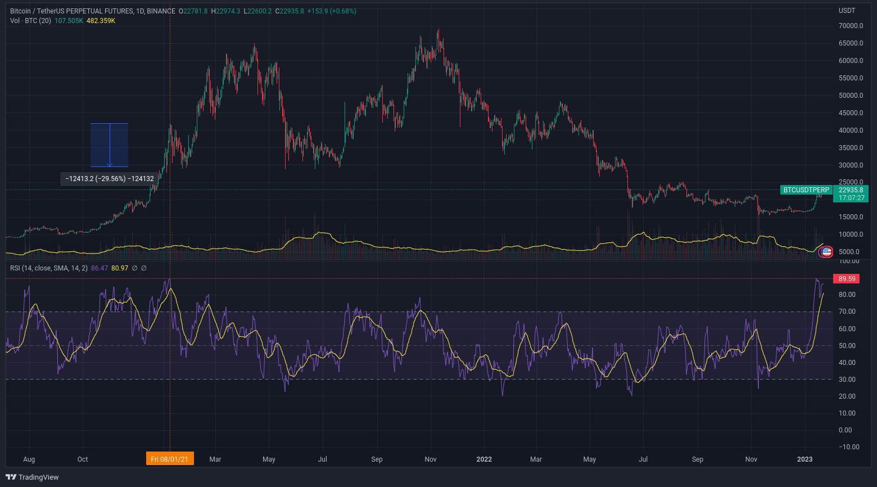Click the 30000.0 price axis label
Viewport: 877px width, 487px height.
click(x=851, y=165)
